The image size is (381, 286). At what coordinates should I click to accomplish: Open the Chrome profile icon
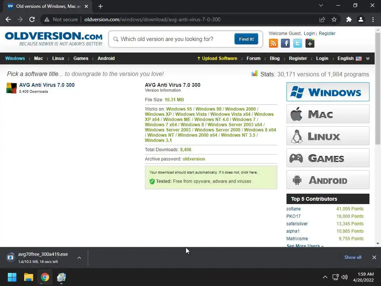pyautogui.click(x=361, y=19)
